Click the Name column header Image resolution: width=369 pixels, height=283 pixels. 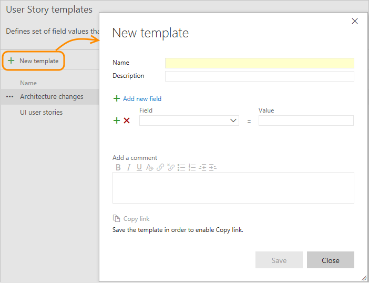click(28, 83)
